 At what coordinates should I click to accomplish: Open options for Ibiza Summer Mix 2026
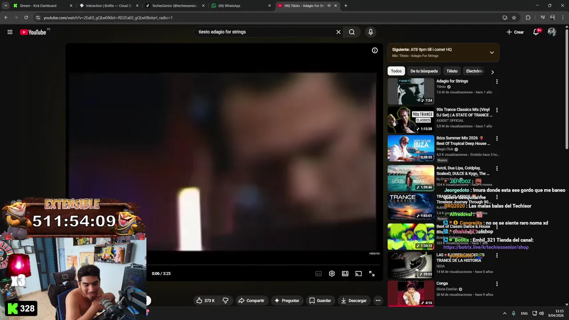pyautogui.click(x=497, y=139)
